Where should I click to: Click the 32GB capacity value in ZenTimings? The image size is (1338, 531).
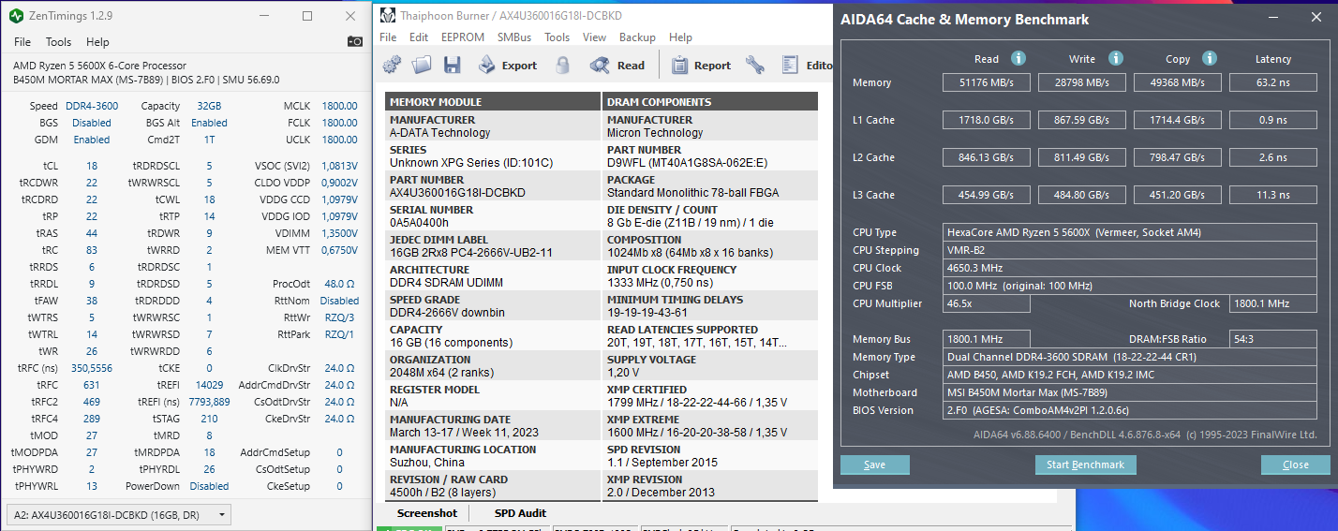(209, 106)
